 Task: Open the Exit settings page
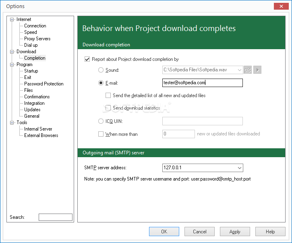pos(27,77)
